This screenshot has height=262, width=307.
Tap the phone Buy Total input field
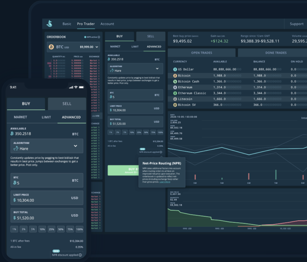[x=47, y=215]
